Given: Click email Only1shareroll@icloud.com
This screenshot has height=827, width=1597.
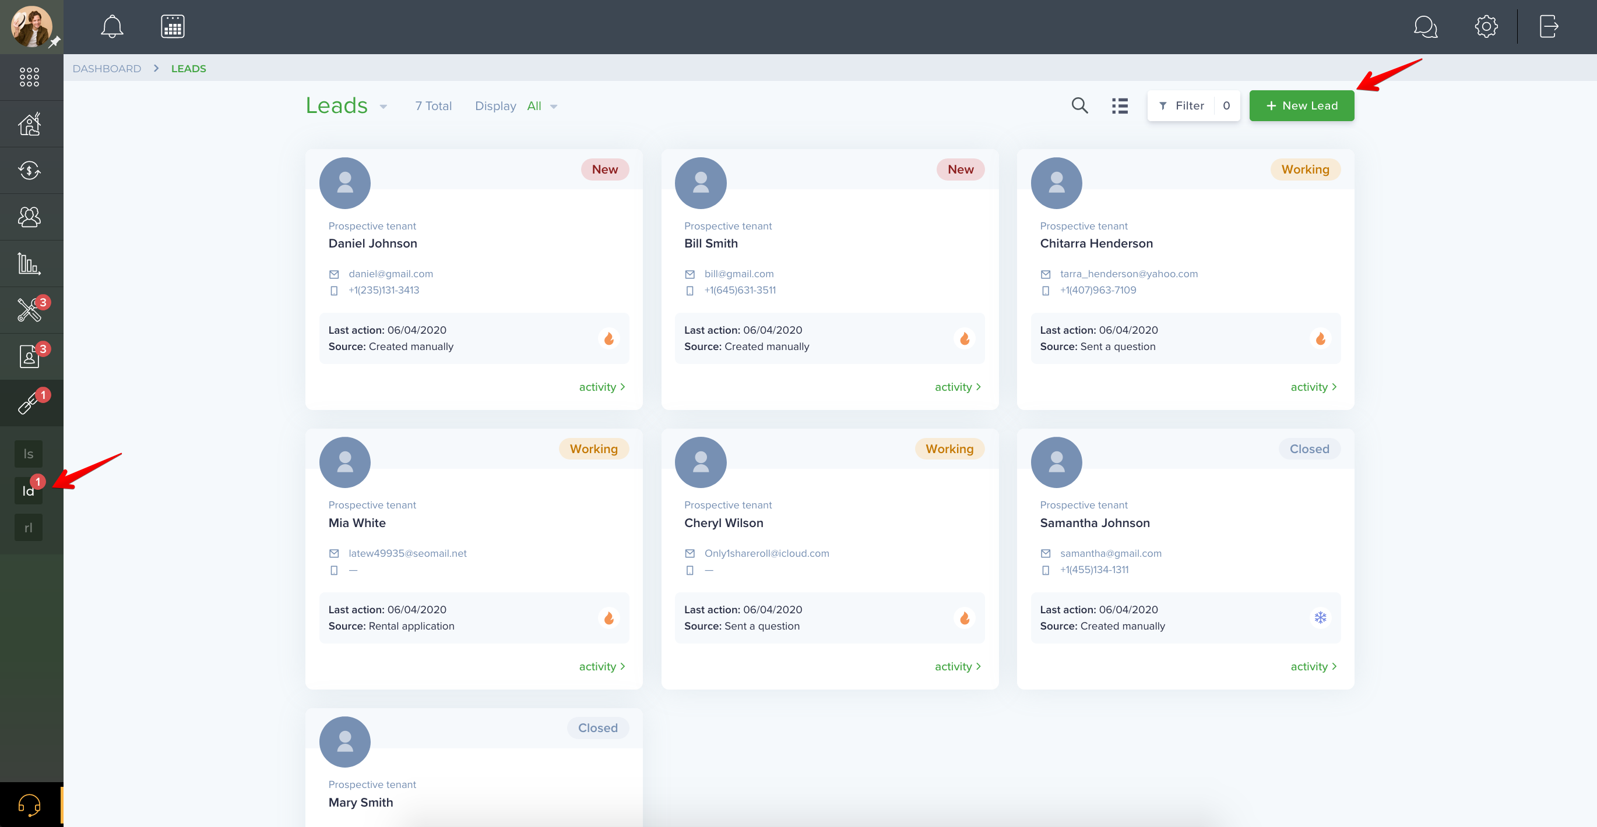Looking at the screenshot, I should click(766, 553).
